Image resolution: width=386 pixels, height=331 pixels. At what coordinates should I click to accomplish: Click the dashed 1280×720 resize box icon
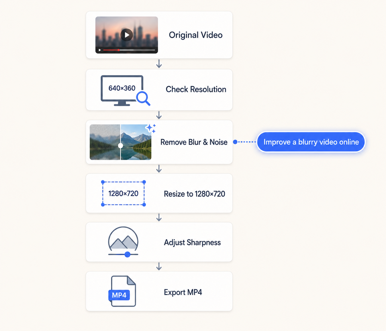pyautogui.click(x=123, y=193)
